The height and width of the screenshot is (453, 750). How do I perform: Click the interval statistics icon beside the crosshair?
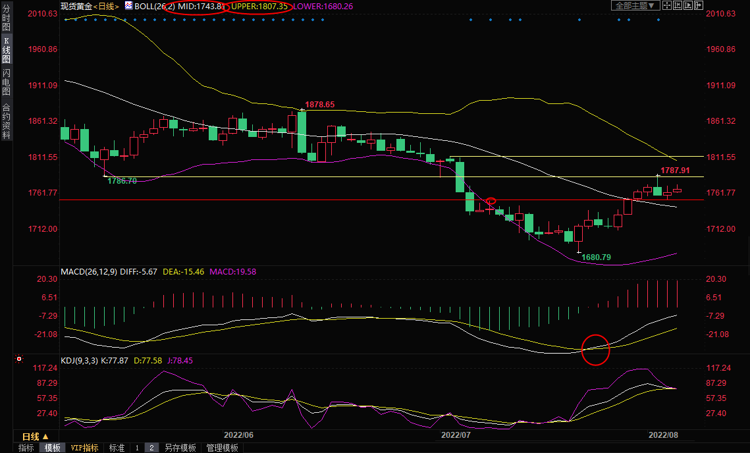[x=678, y=5]
